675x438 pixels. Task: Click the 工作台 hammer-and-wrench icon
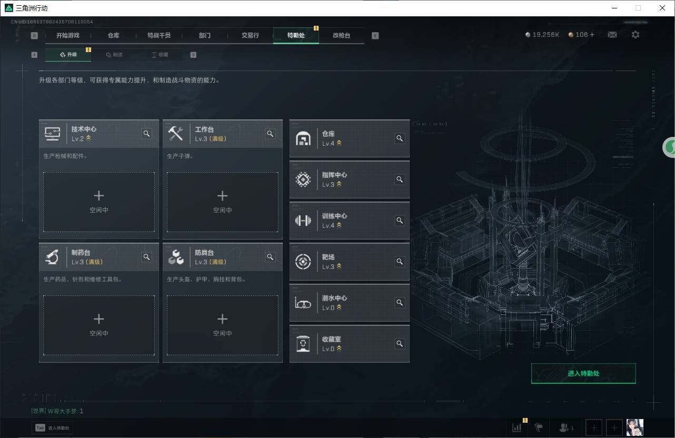point(175,134)
